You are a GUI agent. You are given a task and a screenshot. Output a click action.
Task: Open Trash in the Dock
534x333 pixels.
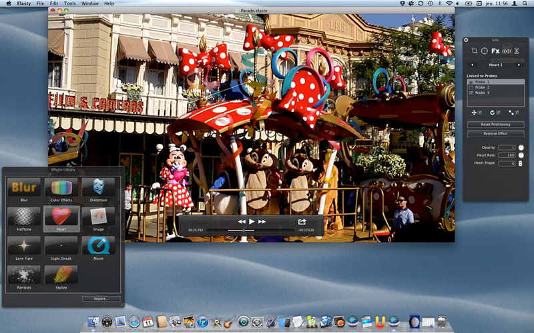442,322
